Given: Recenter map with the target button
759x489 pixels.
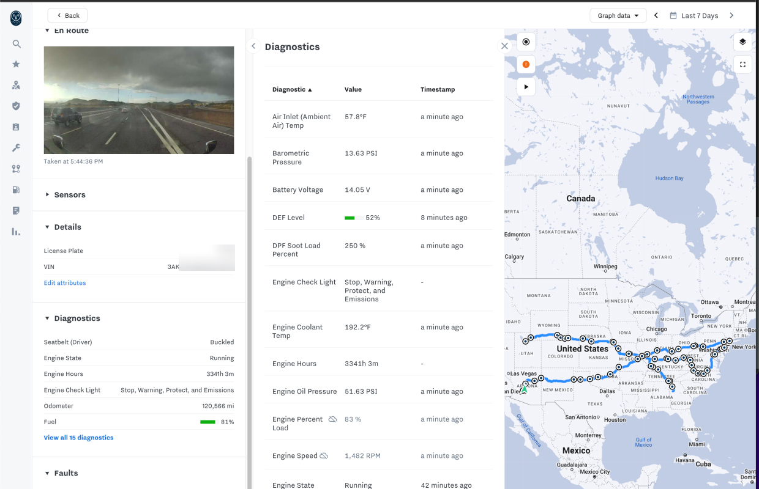Looking at the screenshot, I should point(526,42).
